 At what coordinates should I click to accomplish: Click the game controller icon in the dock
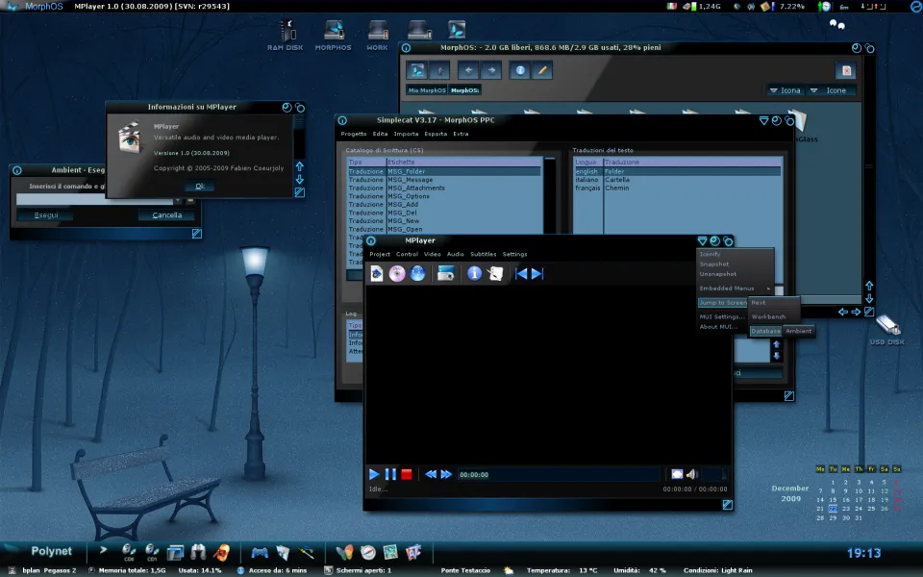click(260, 552)
